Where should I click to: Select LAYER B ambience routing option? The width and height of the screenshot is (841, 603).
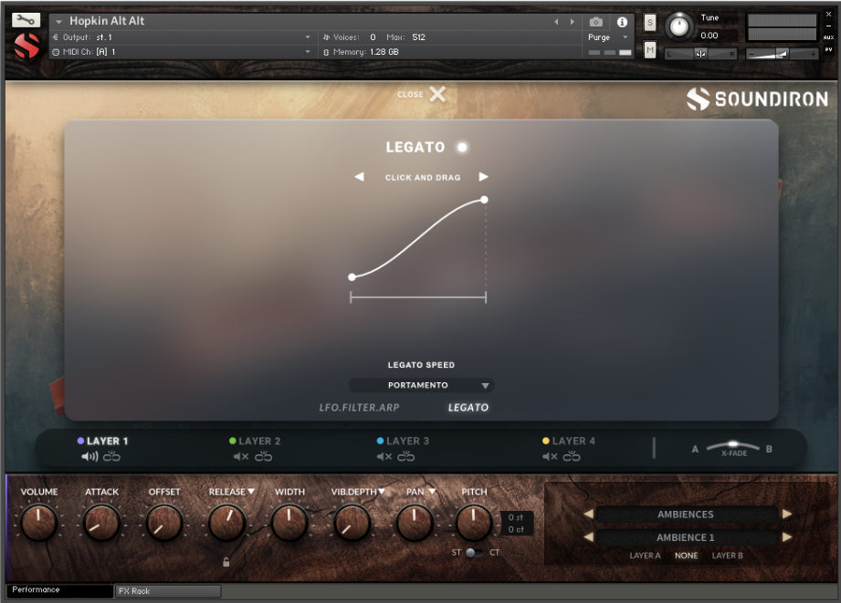point(729,555)
